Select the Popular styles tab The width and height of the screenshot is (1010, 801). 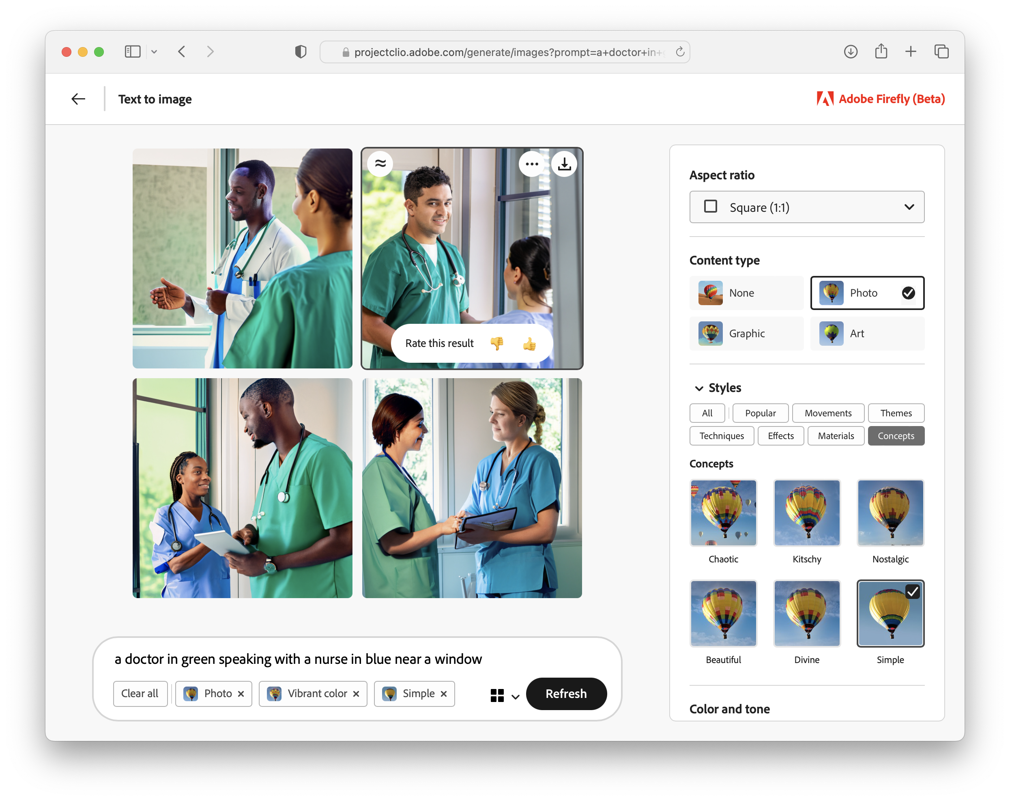click(760, 411)
